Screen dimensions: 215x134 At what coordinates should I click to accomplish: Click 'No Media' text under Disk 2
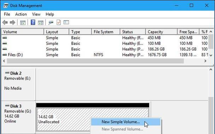pos(13,88)
